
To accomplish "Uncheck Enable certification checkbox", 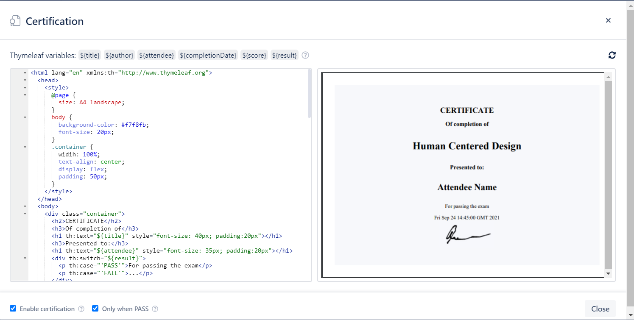I will click(13, 309).
